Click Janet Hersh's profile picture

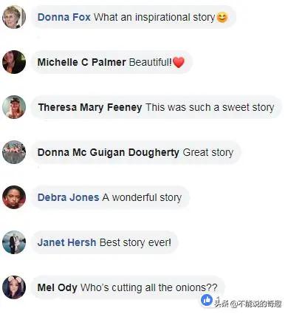(14, 242)
